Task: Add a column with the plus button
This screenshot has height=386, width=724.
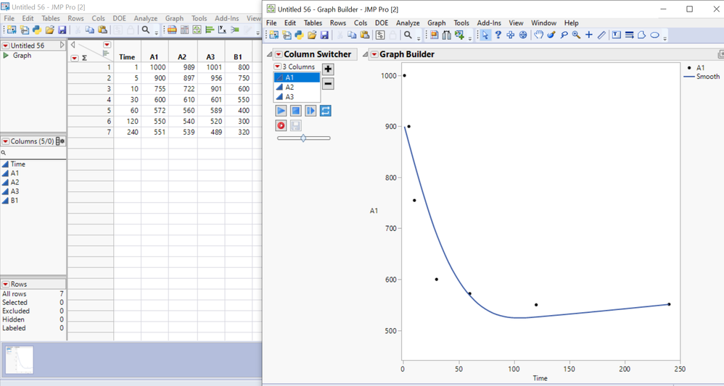Action: 328,69
